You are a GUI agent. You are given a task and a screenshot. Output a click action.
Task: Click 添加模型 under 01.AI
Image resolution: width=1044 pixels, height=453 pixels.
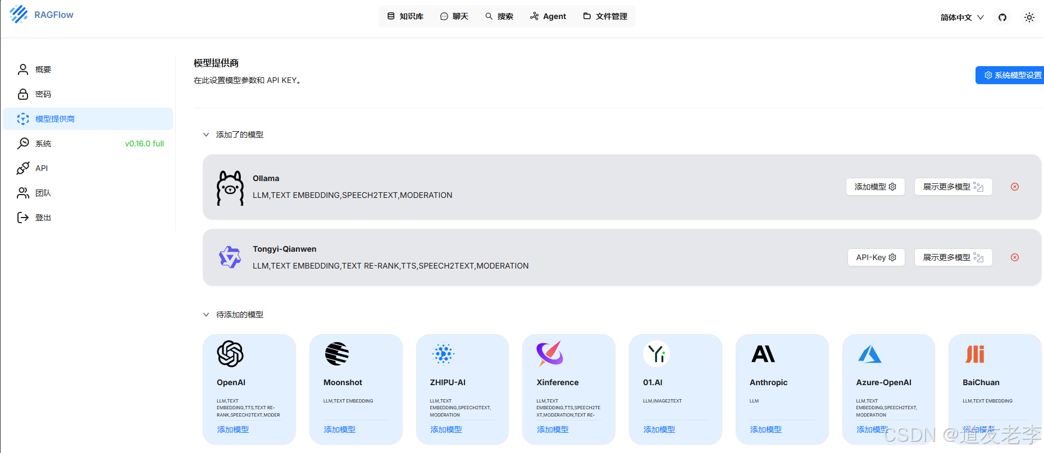tap(659, 429)
